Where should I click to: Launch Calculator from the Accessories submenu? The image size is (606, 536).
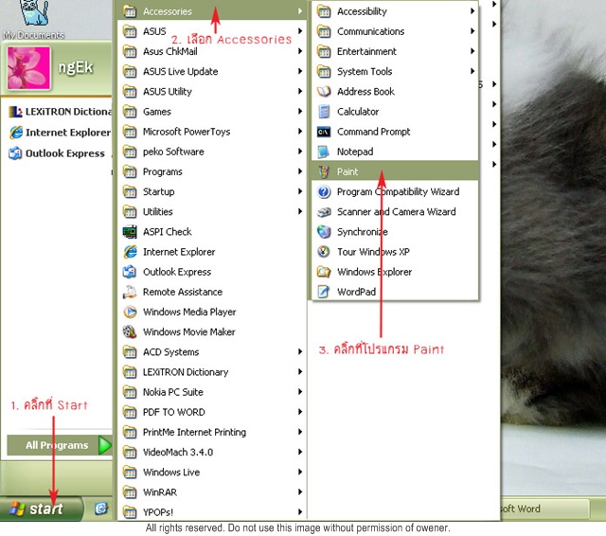(x=395, y=112)
